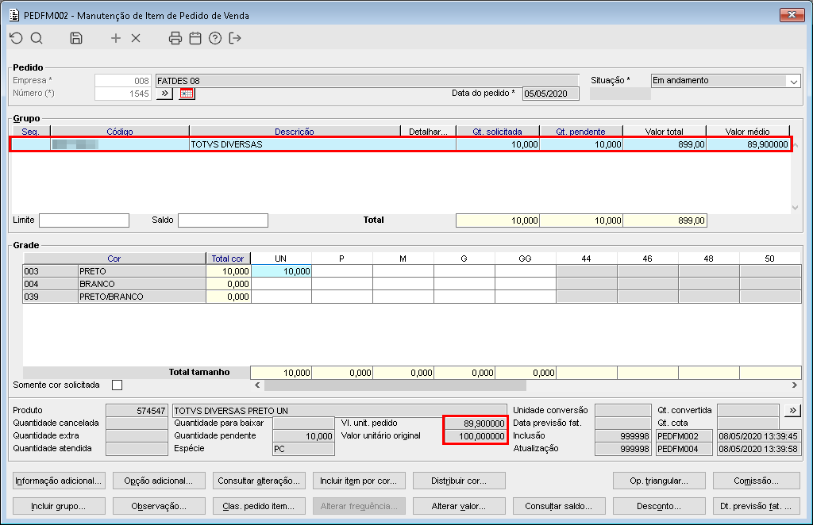
Task: Save the order with the floppy disk icon
Action: [76, 38]
